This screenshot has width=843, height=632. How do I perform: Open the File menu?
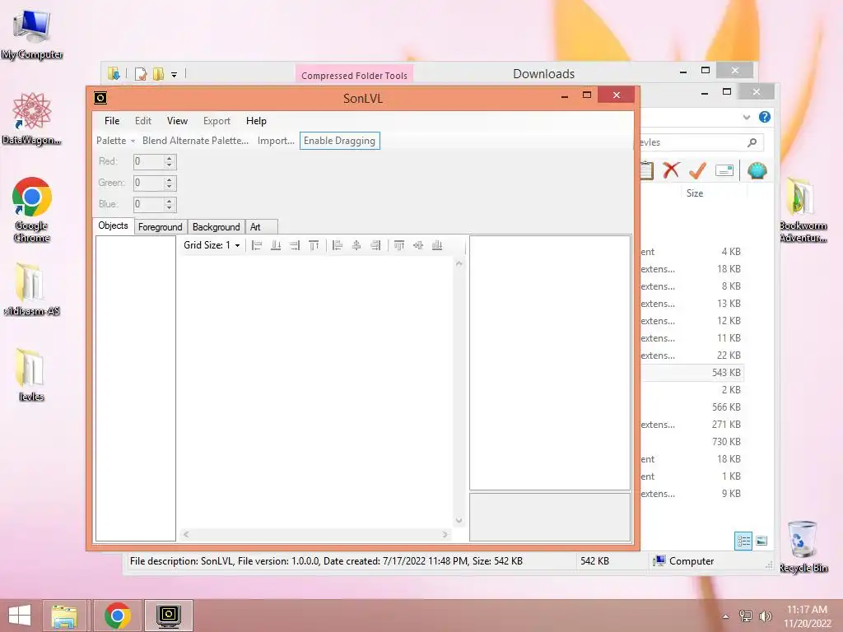click(112, 121)
